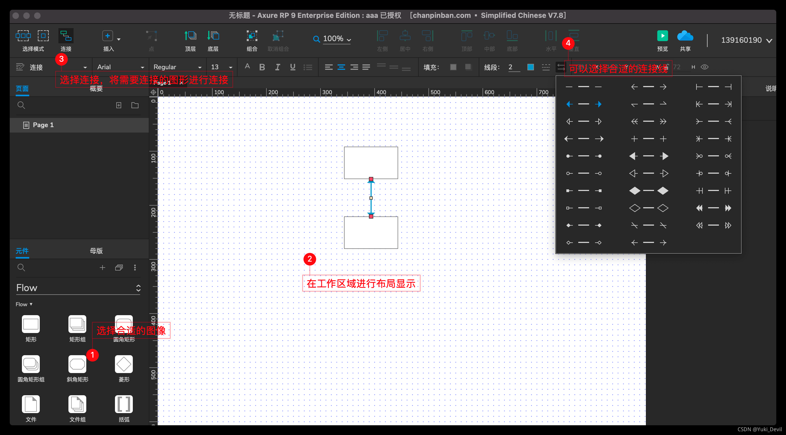Screen dimensions: 786x435
Task: Click the 预览 preview play button
Action: coord(662,36)
